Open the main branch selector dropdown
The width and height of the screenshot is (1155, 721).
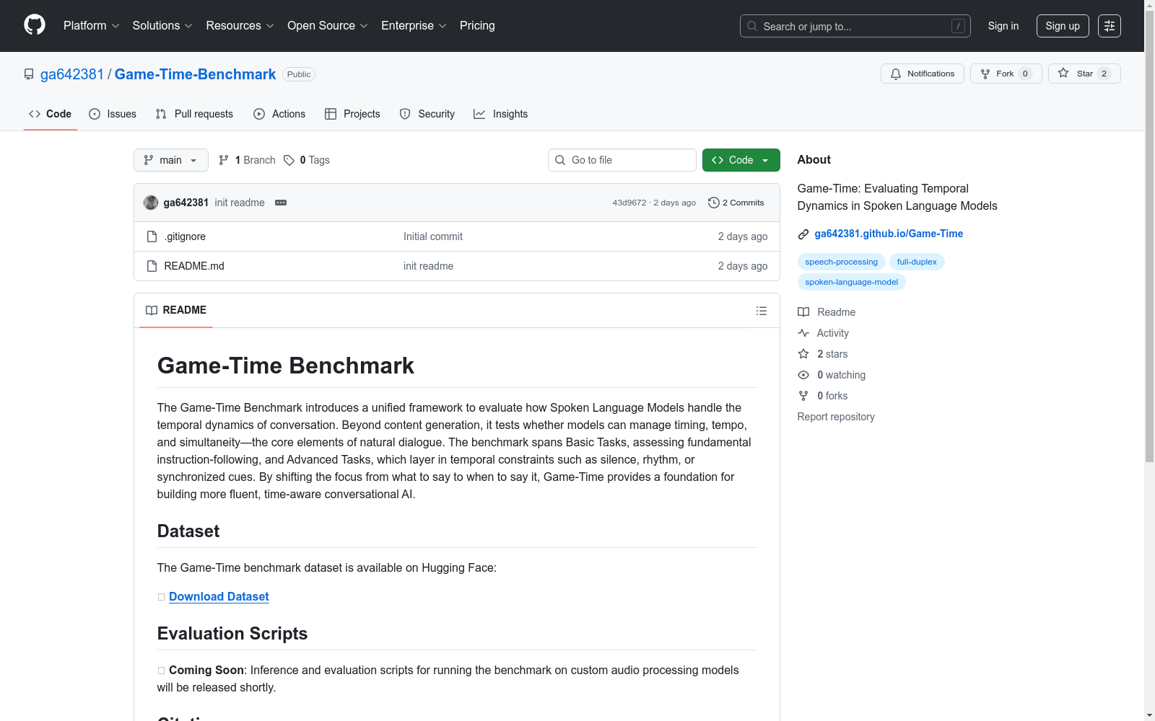pyautogui.click(x=171, y=160)
